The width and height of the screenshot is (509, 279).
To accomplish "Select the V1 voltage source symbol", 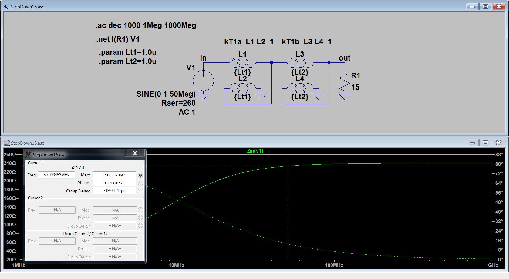I will [203, 81].
